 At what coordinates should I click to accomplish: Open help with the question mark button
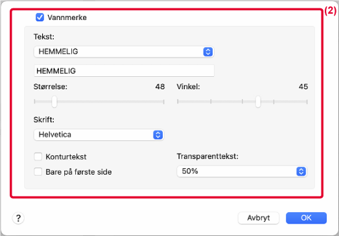pyautogui.click(x=18, y=218)
